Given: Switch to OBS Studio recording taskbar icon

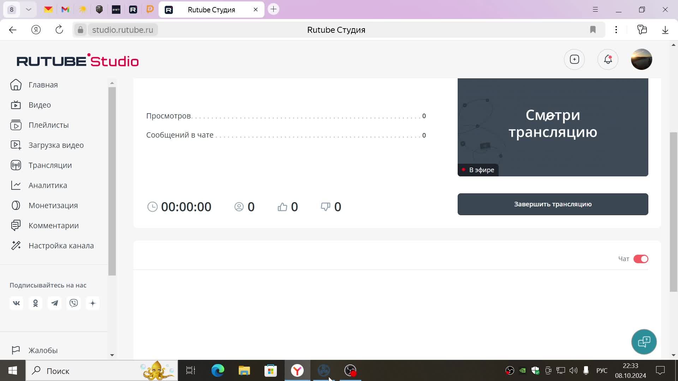Looking at the screenshot, I should [x=350, y=370].
